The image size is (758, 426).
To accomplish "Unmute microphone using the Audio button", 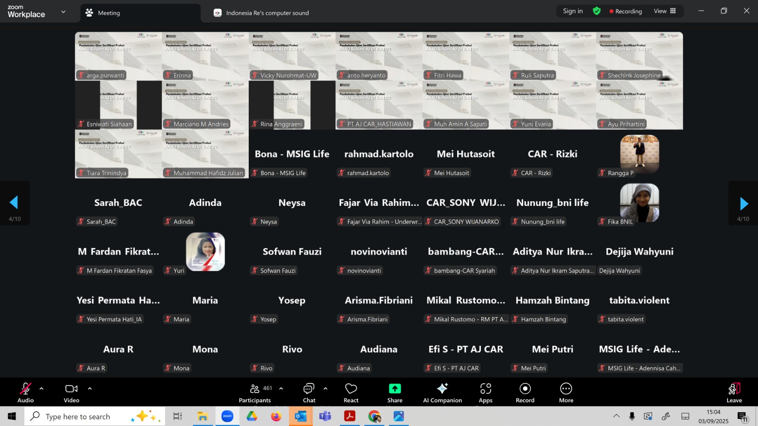I will [26, 393].
